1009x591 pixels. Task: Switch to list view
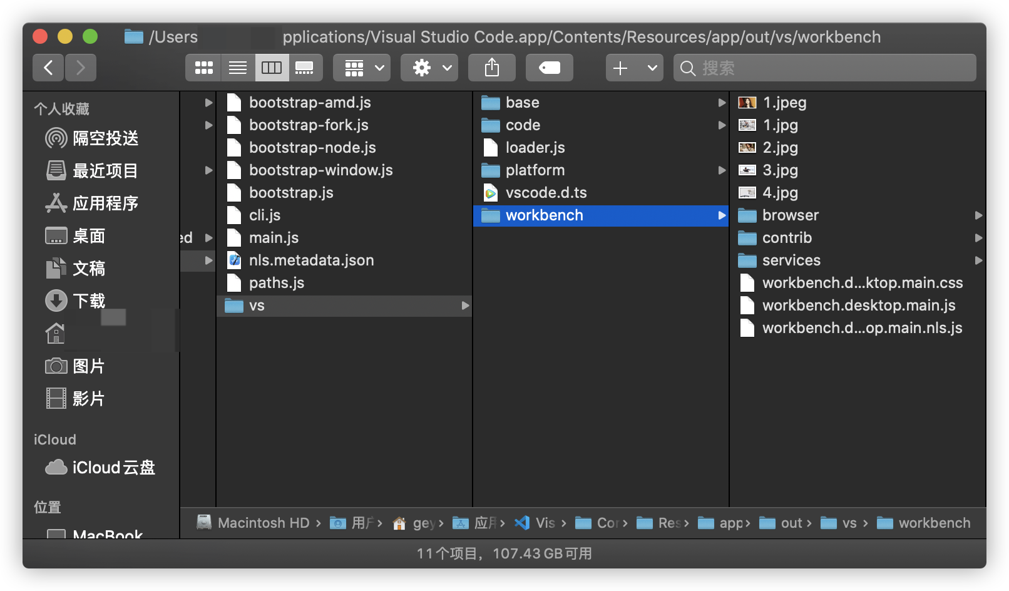click(x=238, y=68)
